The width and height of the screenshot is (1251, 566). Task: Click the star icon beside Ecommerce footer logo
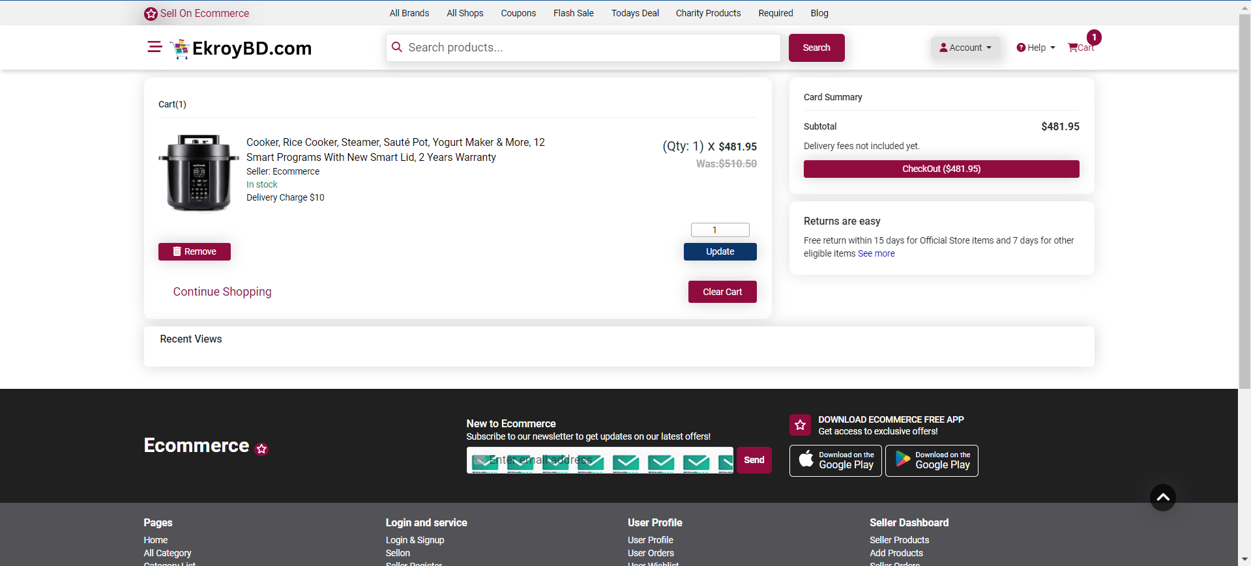pyautogui.click(x=262, y=449)
